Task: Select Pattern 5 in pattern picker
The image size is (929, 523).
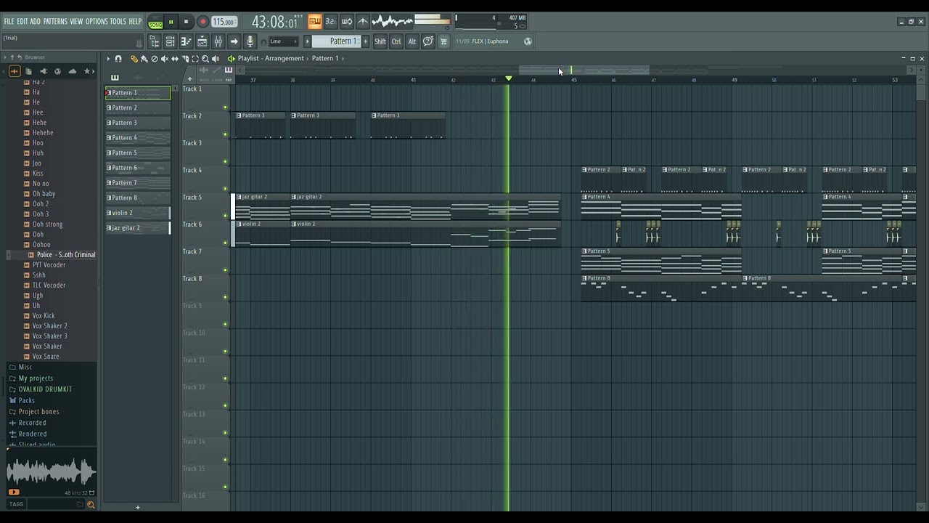Action: pyautogui.click(x=138, y=153)
